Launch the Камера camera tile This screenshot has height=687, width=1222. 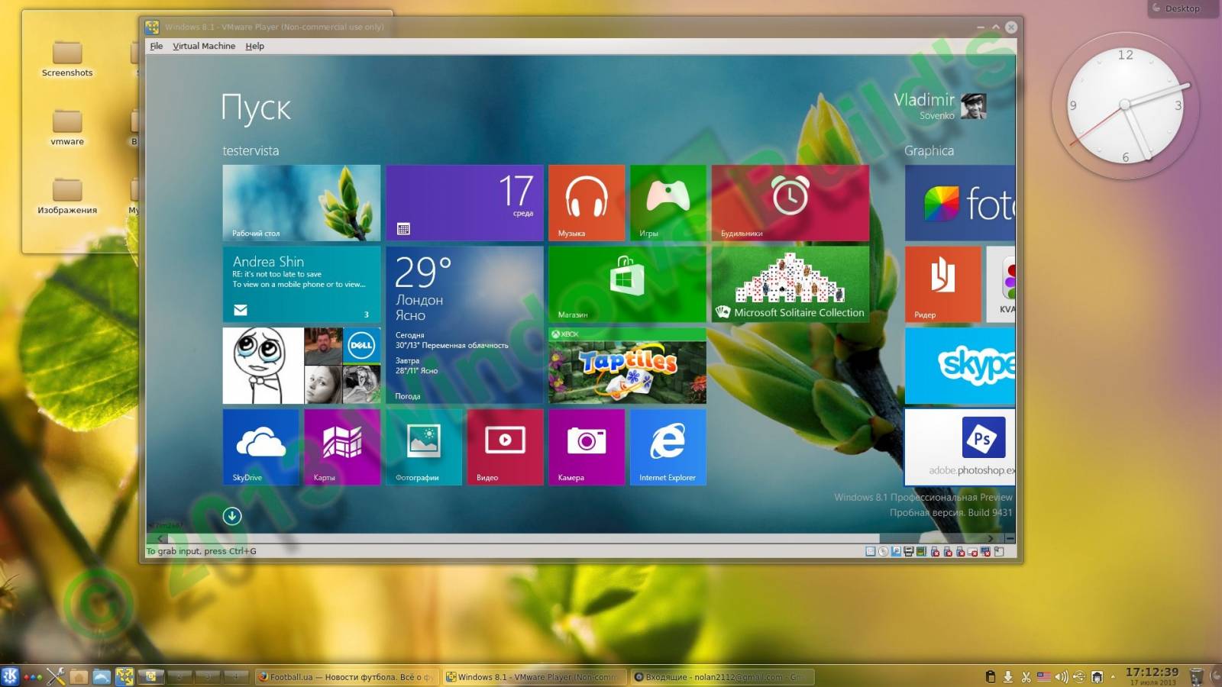click(587, 447)
